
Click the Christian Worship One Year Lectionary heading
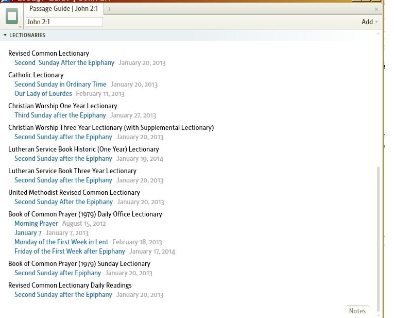coord(63,106)
